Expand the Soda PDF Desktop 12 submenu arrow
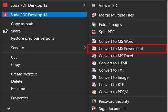168x112 pixels. coord(84,5)
